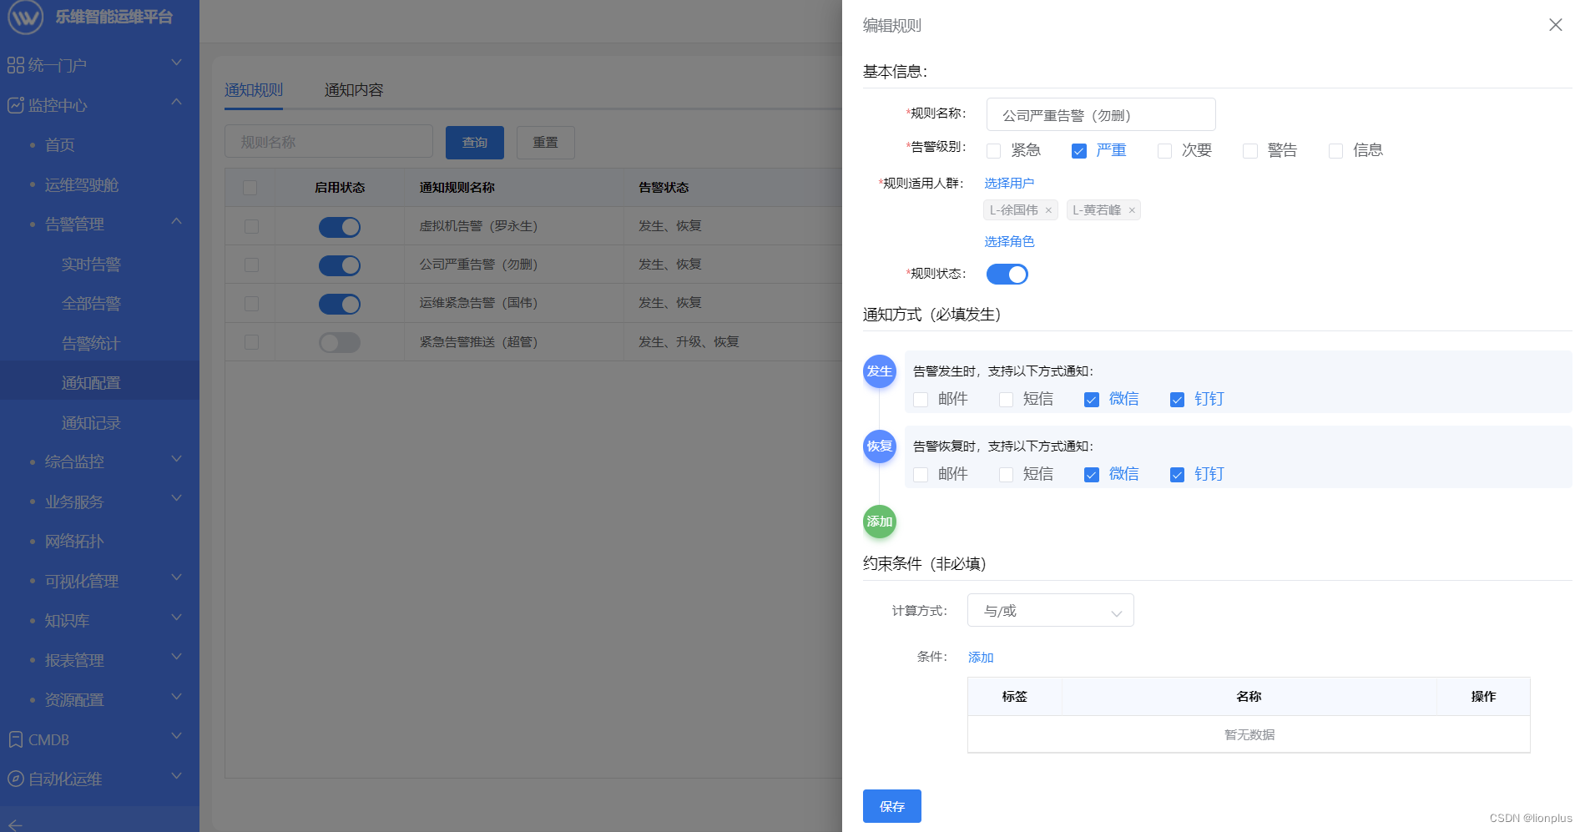Screen dimensions: 1585x832
Task: Enable 邮件 notification for alert occurrence
Action: 921,399
